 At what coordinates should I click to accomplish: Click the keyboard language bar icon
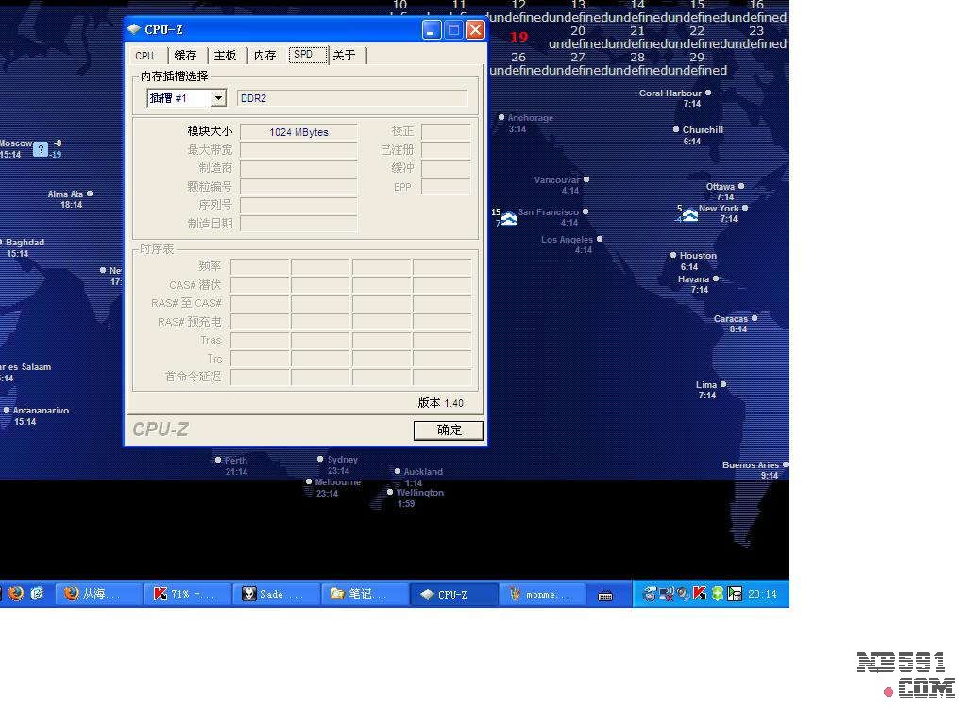[605, 595]
